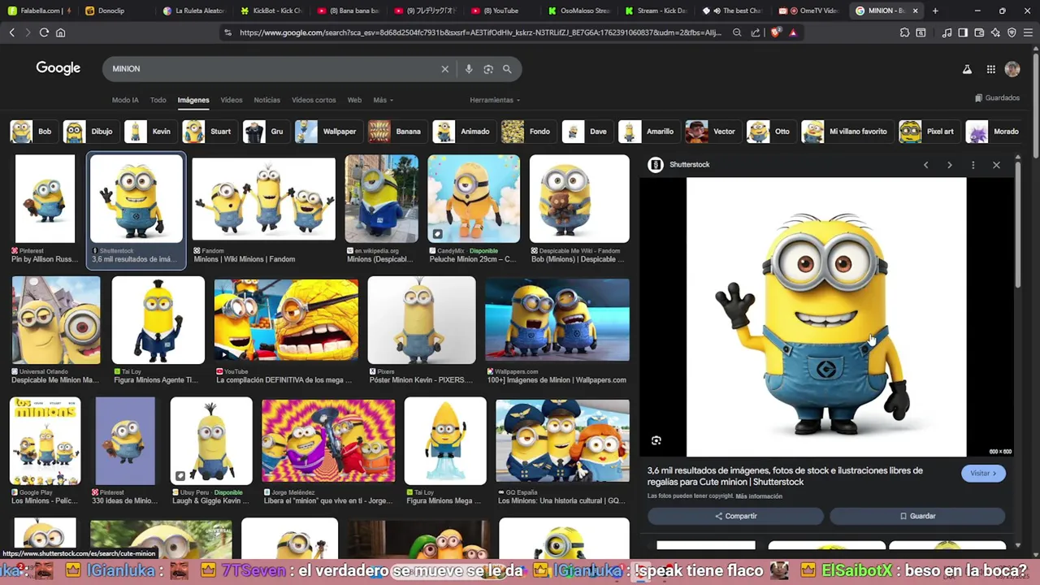Open the Más información copyright link
The width and height of the screenshot is (1040, 585).
coord(759,496)
